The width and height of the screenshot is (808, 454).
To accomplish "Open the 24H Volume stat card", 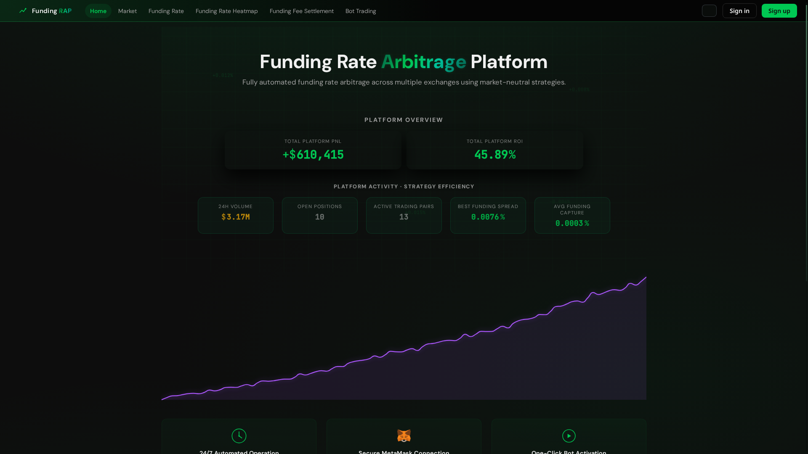I will 235,215.
